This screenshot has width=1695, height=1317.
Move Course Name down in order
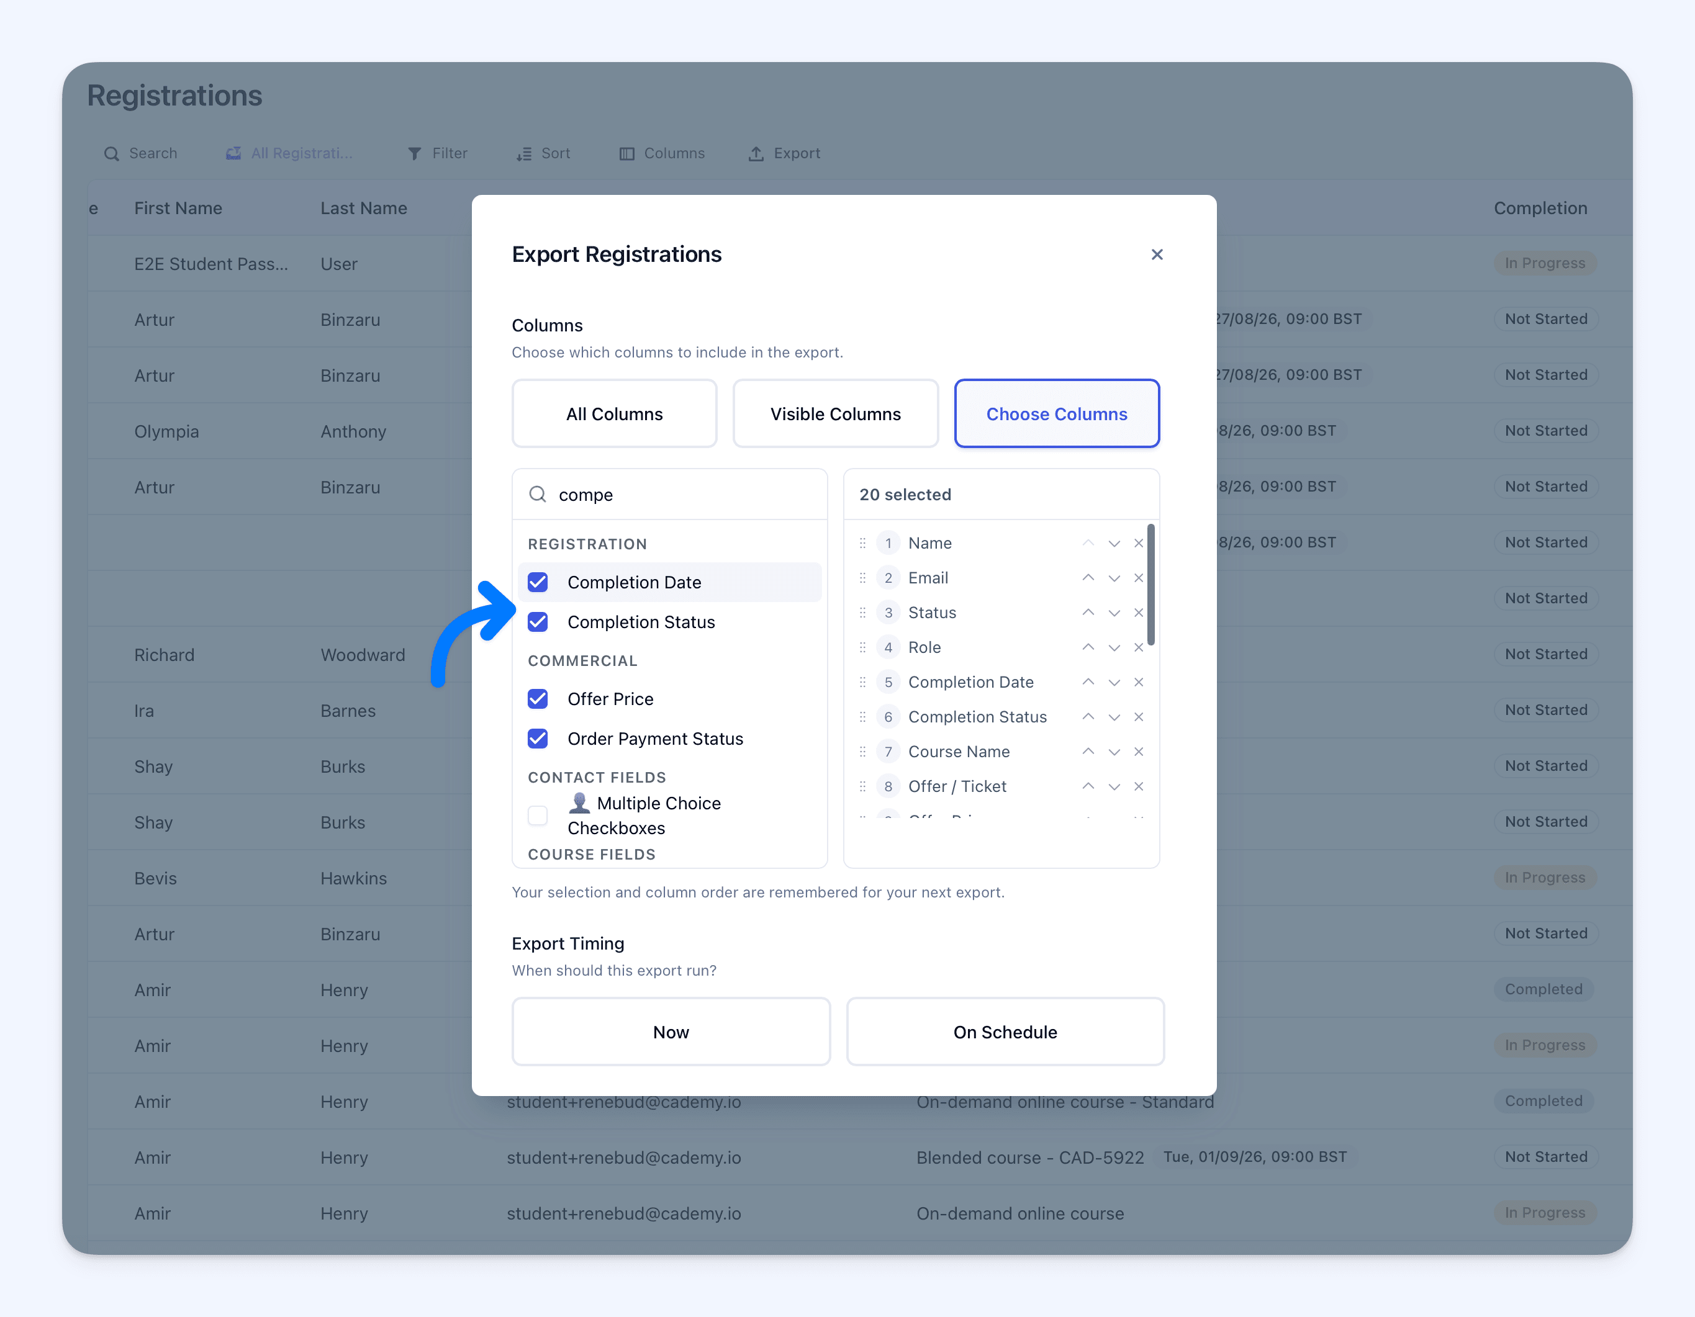(x=1114, y=752)
